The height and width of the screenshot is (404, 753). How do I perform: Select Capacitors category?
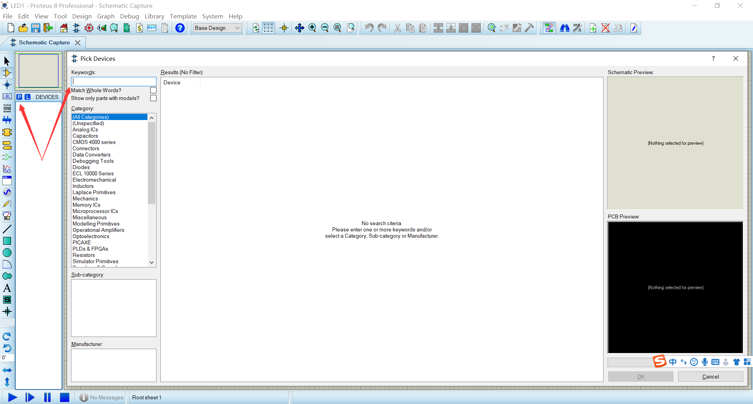(109, 136)
